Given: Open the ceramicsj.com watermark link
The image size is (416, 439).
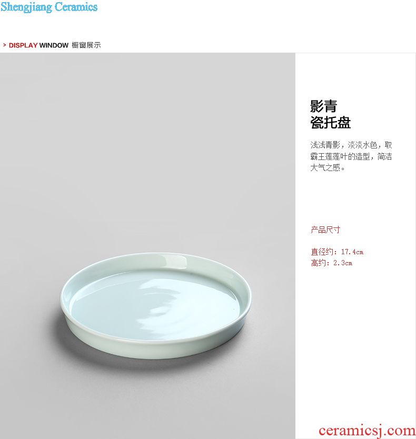Looking at the screenshot, I should 367,431.
